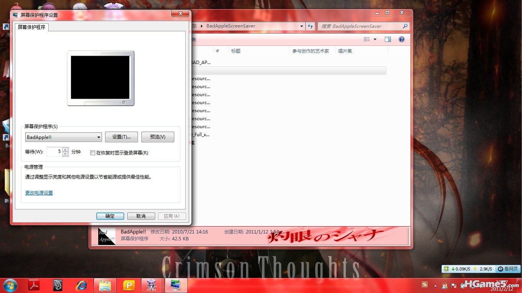
Task: Open the anime character app on the taskbar
Action: [152, 285]
